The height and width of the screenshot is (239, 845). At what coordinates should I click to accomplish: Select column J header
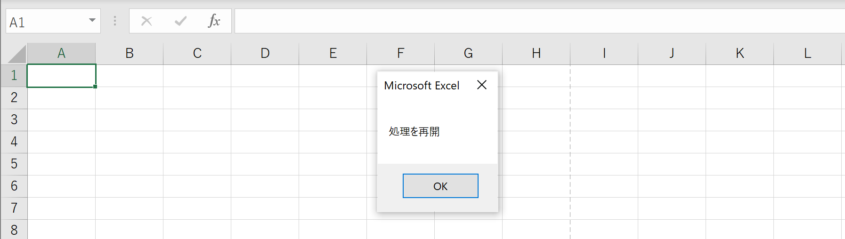click(672, 54)
